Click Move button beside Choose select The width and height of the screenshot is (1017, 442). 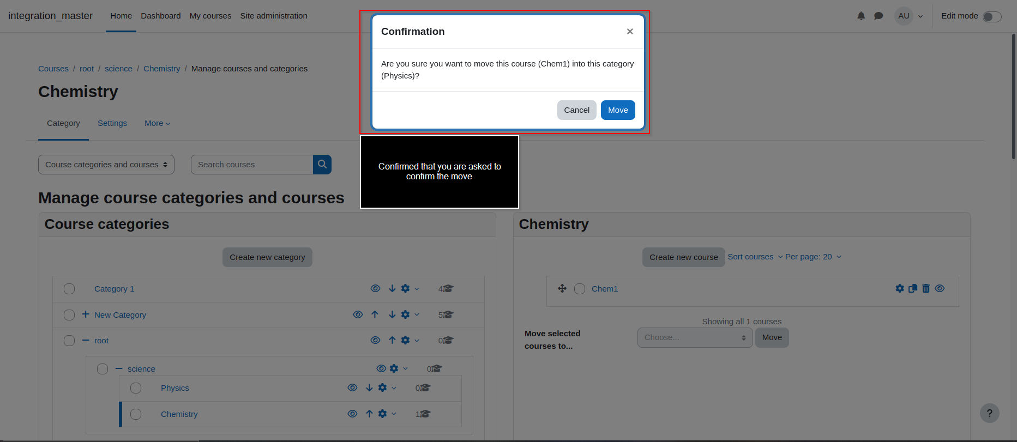coord(772,337)
